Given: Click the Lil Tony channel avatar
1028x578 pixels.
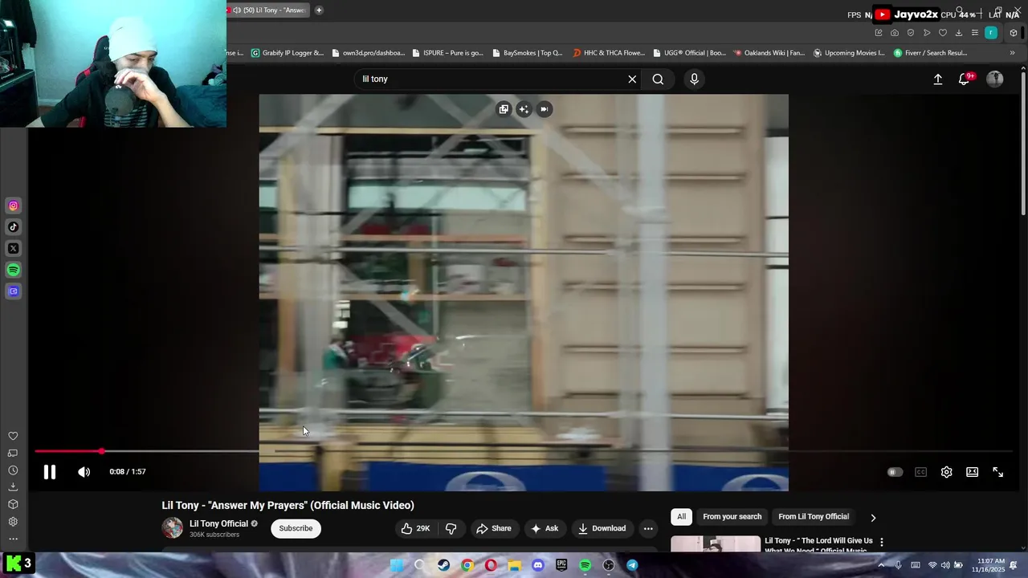Looking at the screenshot, I should coord(172,527).
